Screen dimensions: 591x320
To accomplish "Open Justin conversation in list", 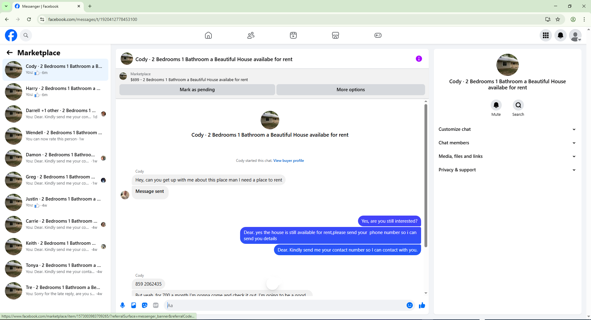I will (55, 202).
